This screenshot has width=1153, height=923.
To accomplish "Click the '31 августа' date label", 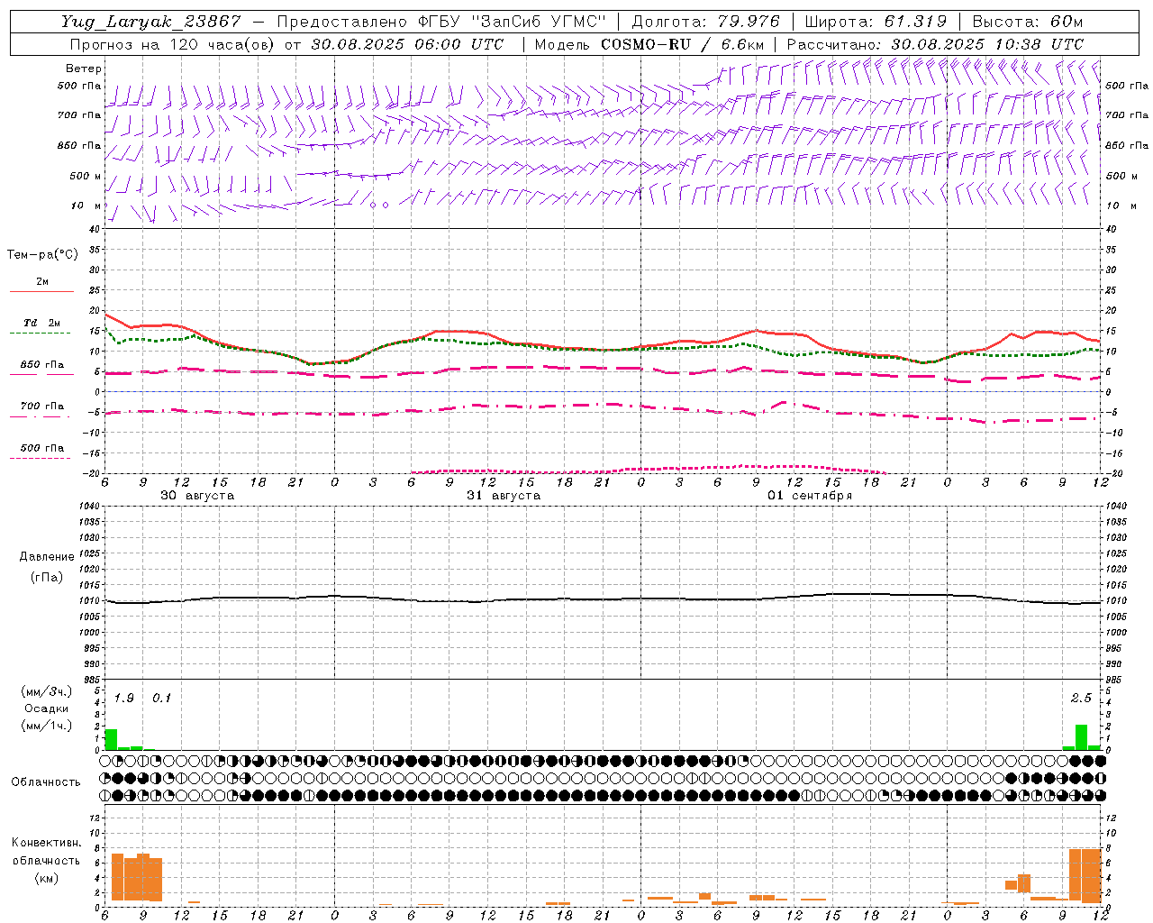I will 504,496.
